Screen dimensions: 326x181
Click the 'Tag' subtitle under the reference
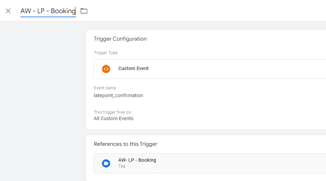point(122,166)
